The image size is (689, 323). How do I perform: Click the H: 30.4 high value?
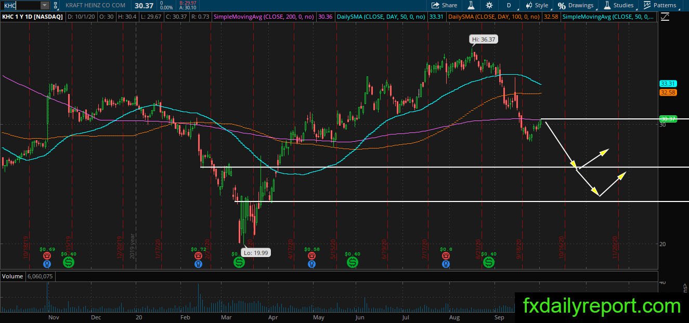pos(127,17)
